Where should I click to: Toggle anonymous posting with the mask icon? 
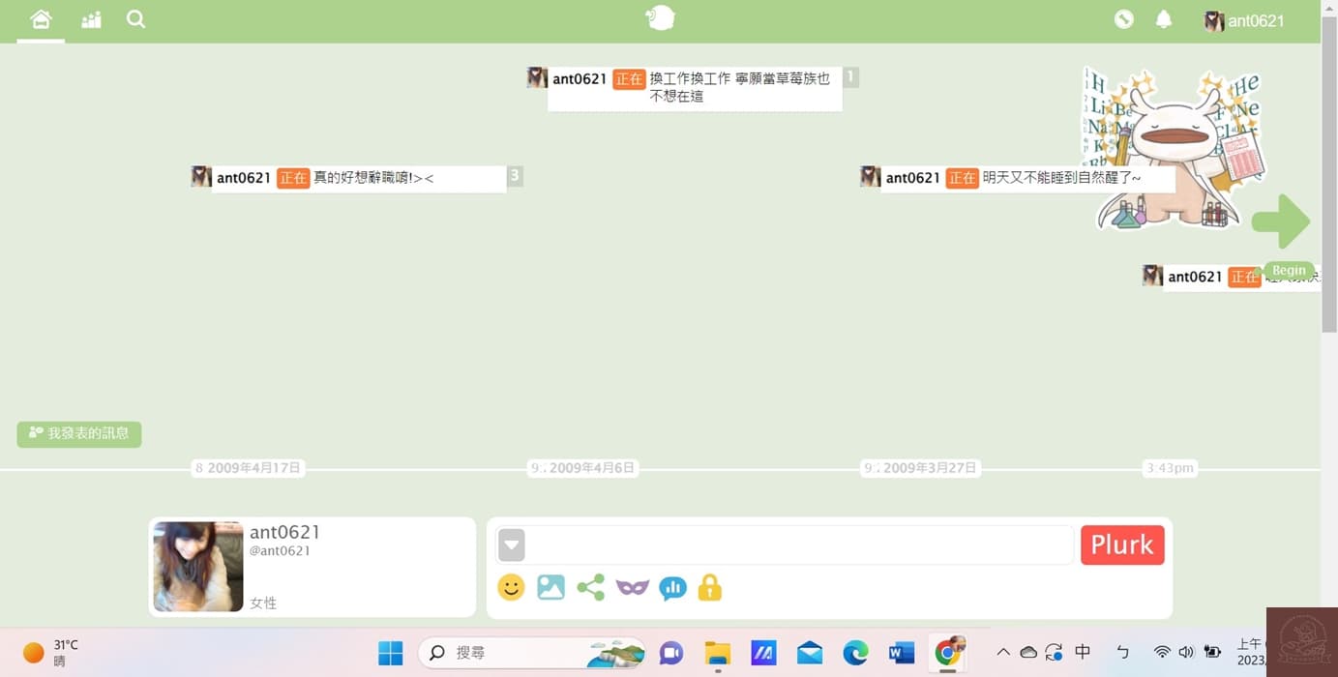[632, 587]
